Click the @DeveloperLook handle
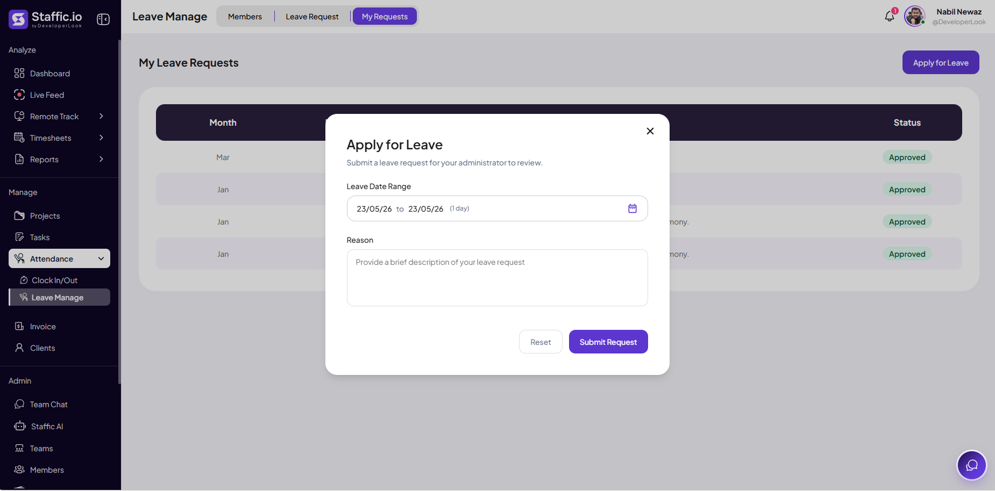Image resolution: width=995 pixels, height=491 pixels. (x=959, y=22)
